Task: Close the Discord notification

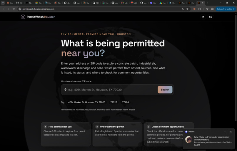Action: pos(231,132)
